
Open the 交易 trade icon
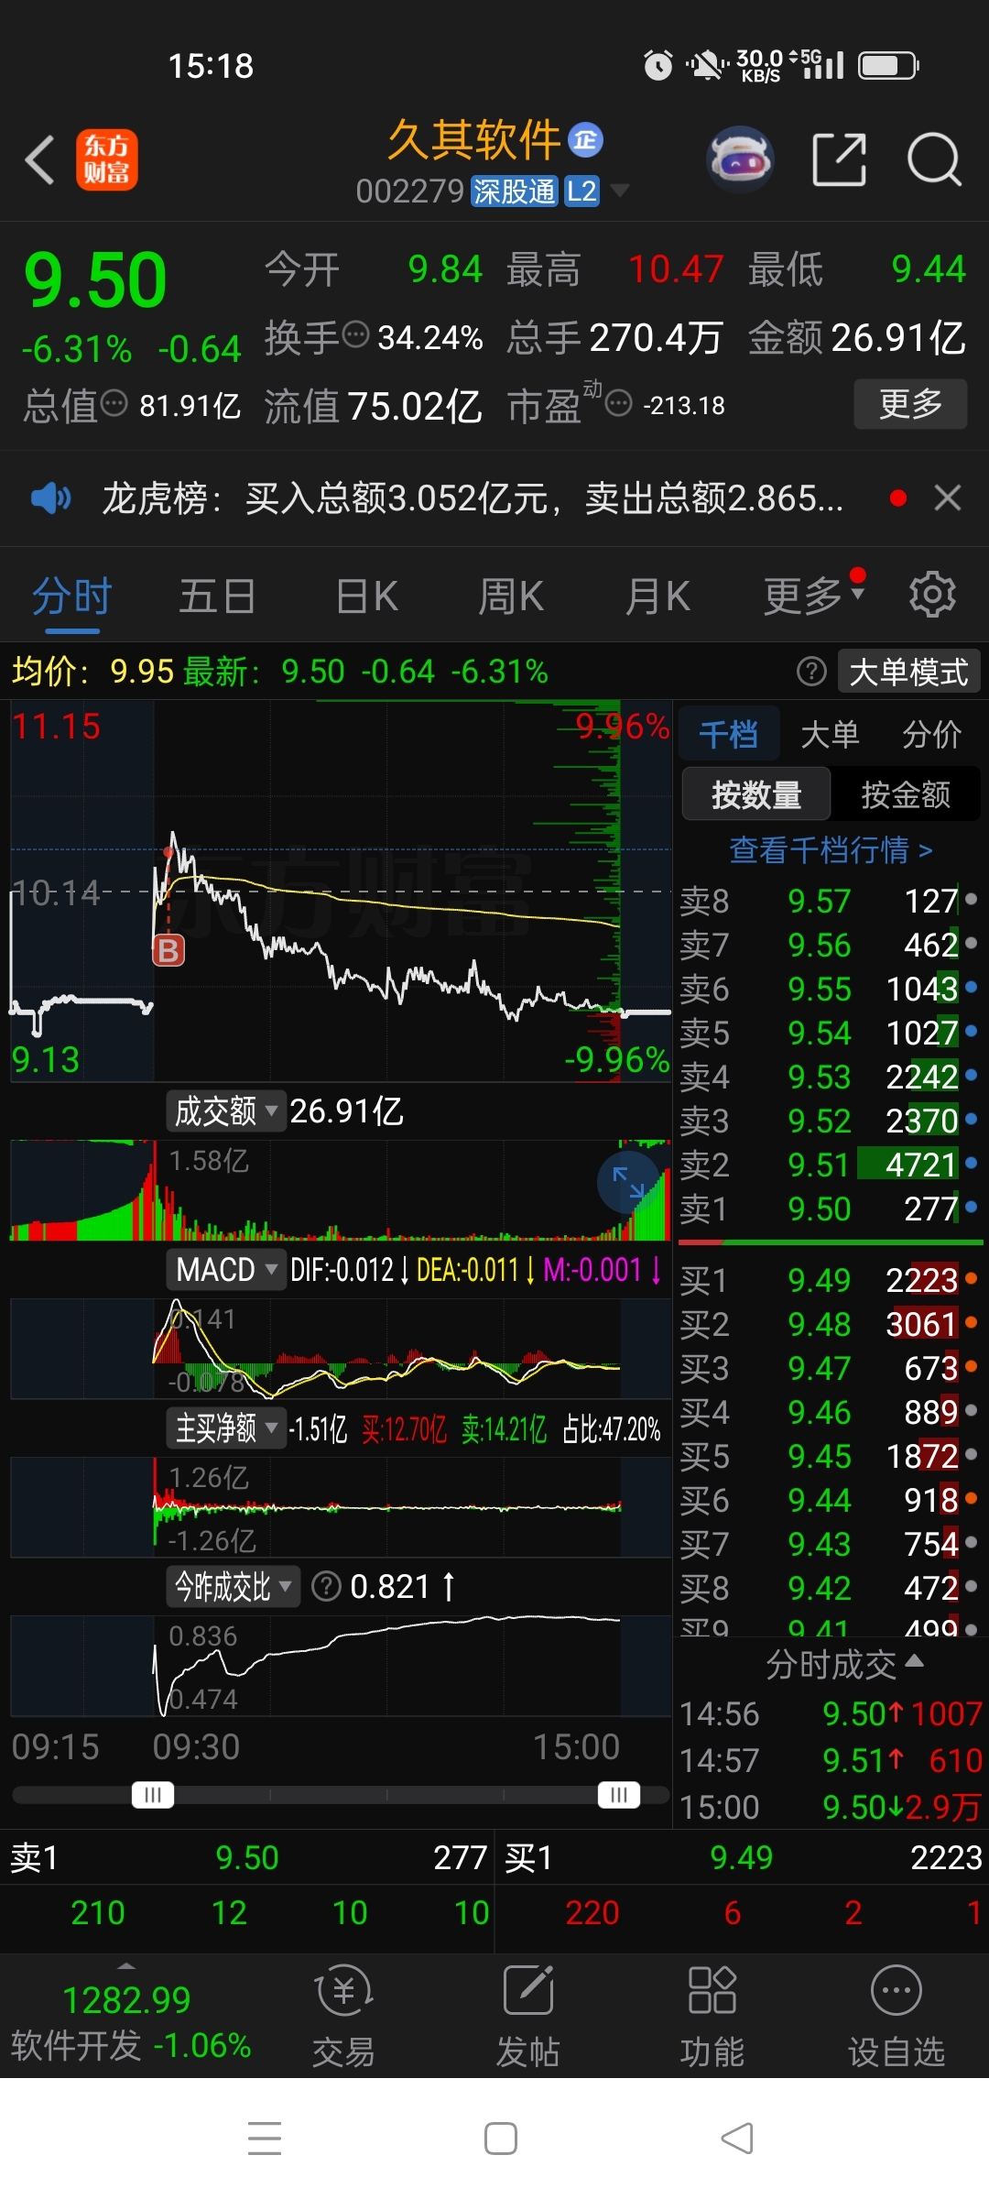point(343,2017)
